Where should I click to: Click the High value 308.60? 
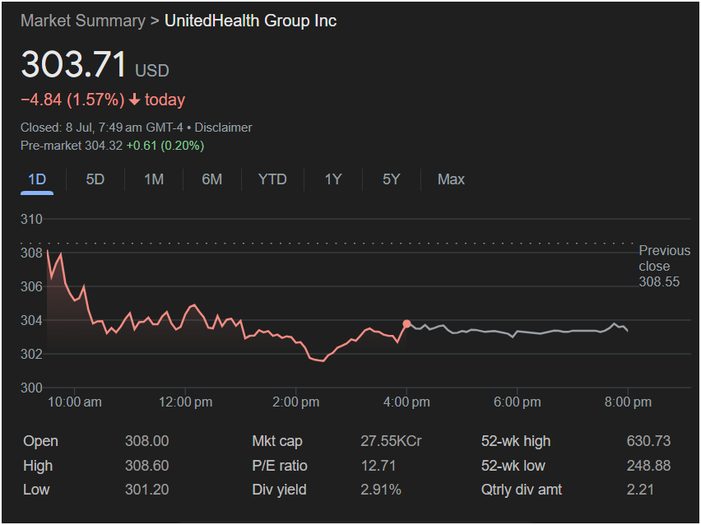coord(146,466)
